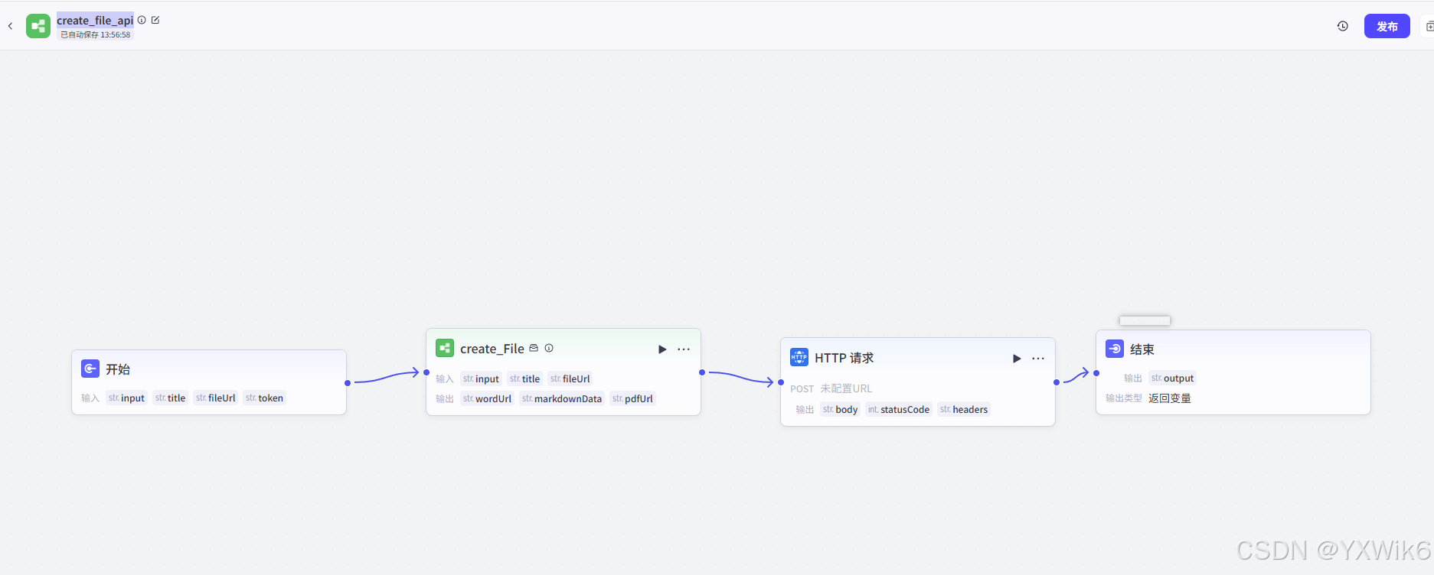The width and height of the screenshot is (1434, 575).
Task: Open info icon next to create_file_api title
Action: point(142,20)
